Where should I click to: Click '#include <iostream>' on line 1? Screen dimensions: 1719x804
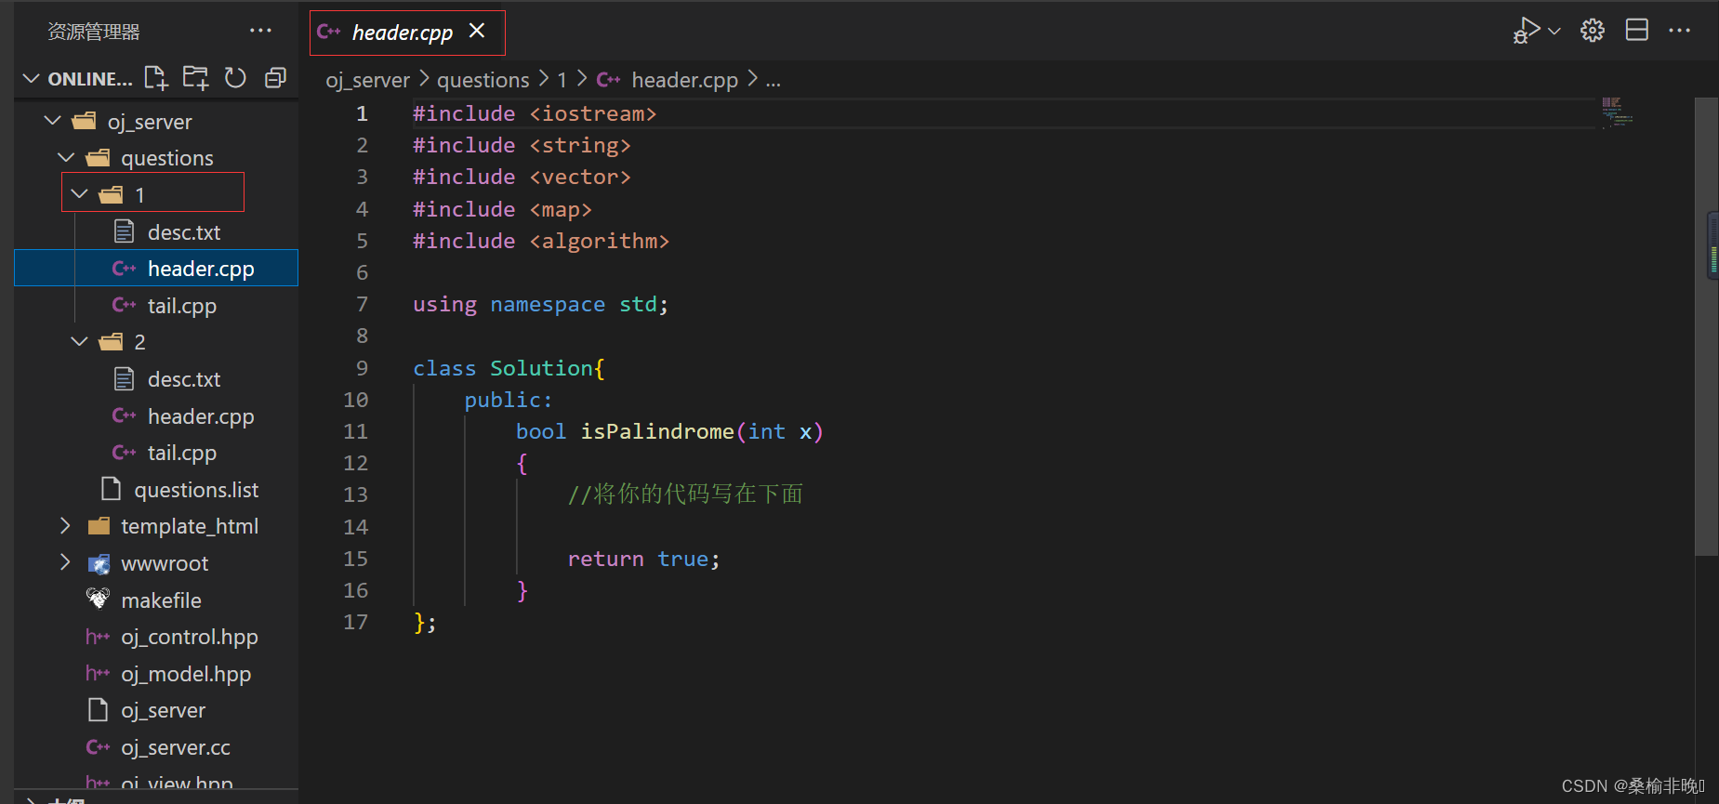(535, 113)
